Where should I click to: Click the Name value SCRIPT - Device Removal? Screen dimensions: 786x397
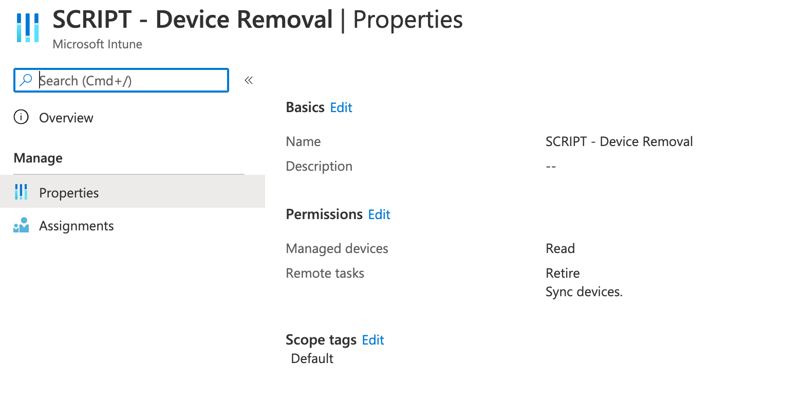619,141
